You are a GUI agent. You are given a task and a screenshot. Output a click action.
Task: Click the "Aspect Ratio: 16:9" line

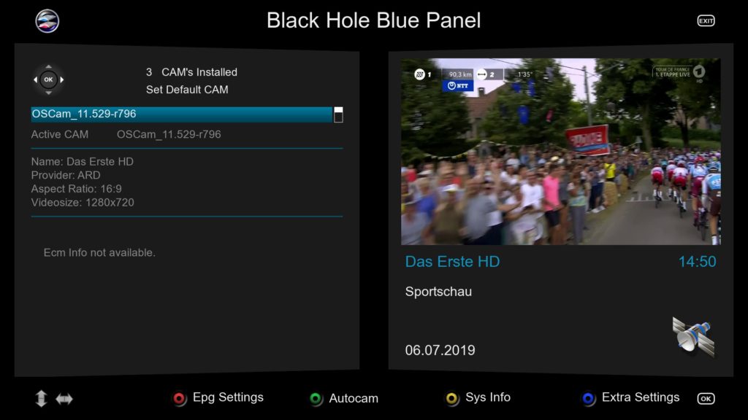pos(76,189)
